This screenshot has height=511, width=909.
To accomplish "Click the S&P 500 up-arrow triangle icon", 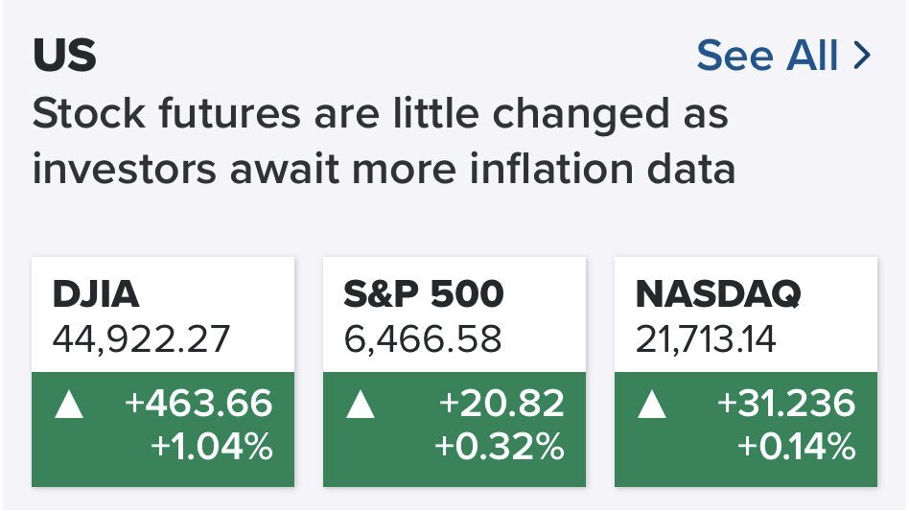I will [x=361, y=406].
